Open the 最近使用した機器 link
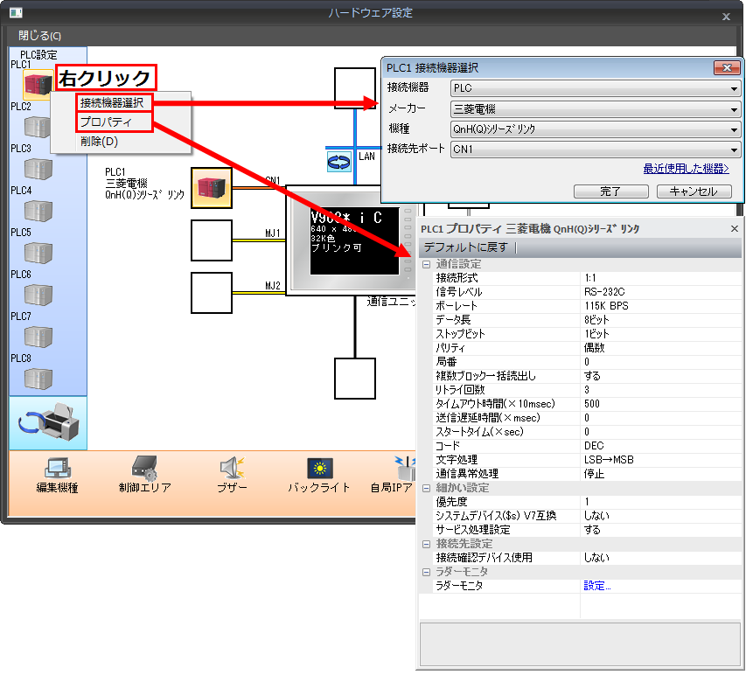Viewport: 746px width, 675px height. (687, 169)
